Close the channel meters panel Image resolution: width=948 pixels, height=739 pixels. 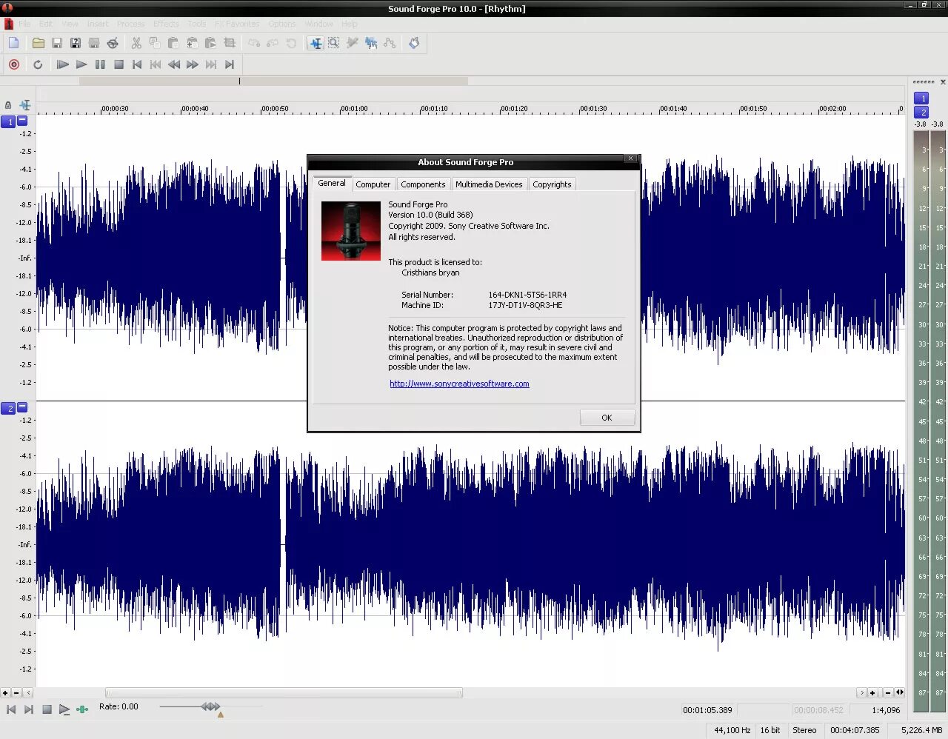[x=943, y=82]
